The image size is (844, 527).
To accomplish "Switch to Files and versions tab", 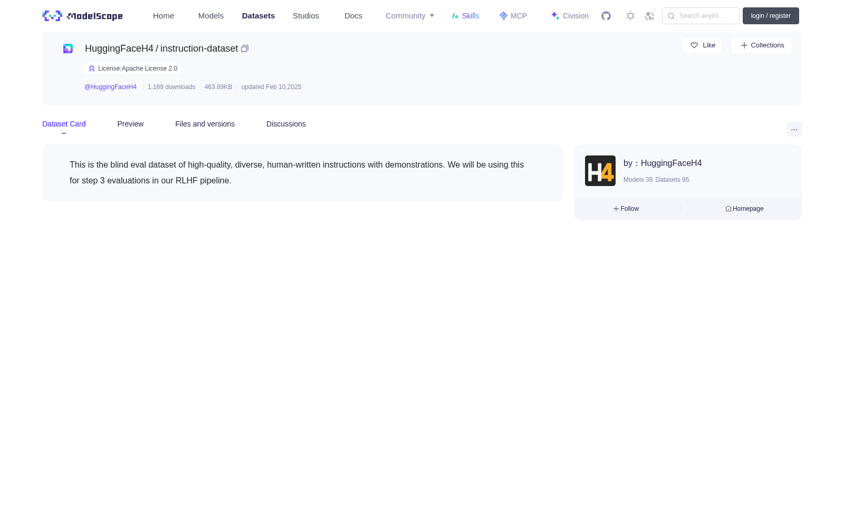I will 205,124.
